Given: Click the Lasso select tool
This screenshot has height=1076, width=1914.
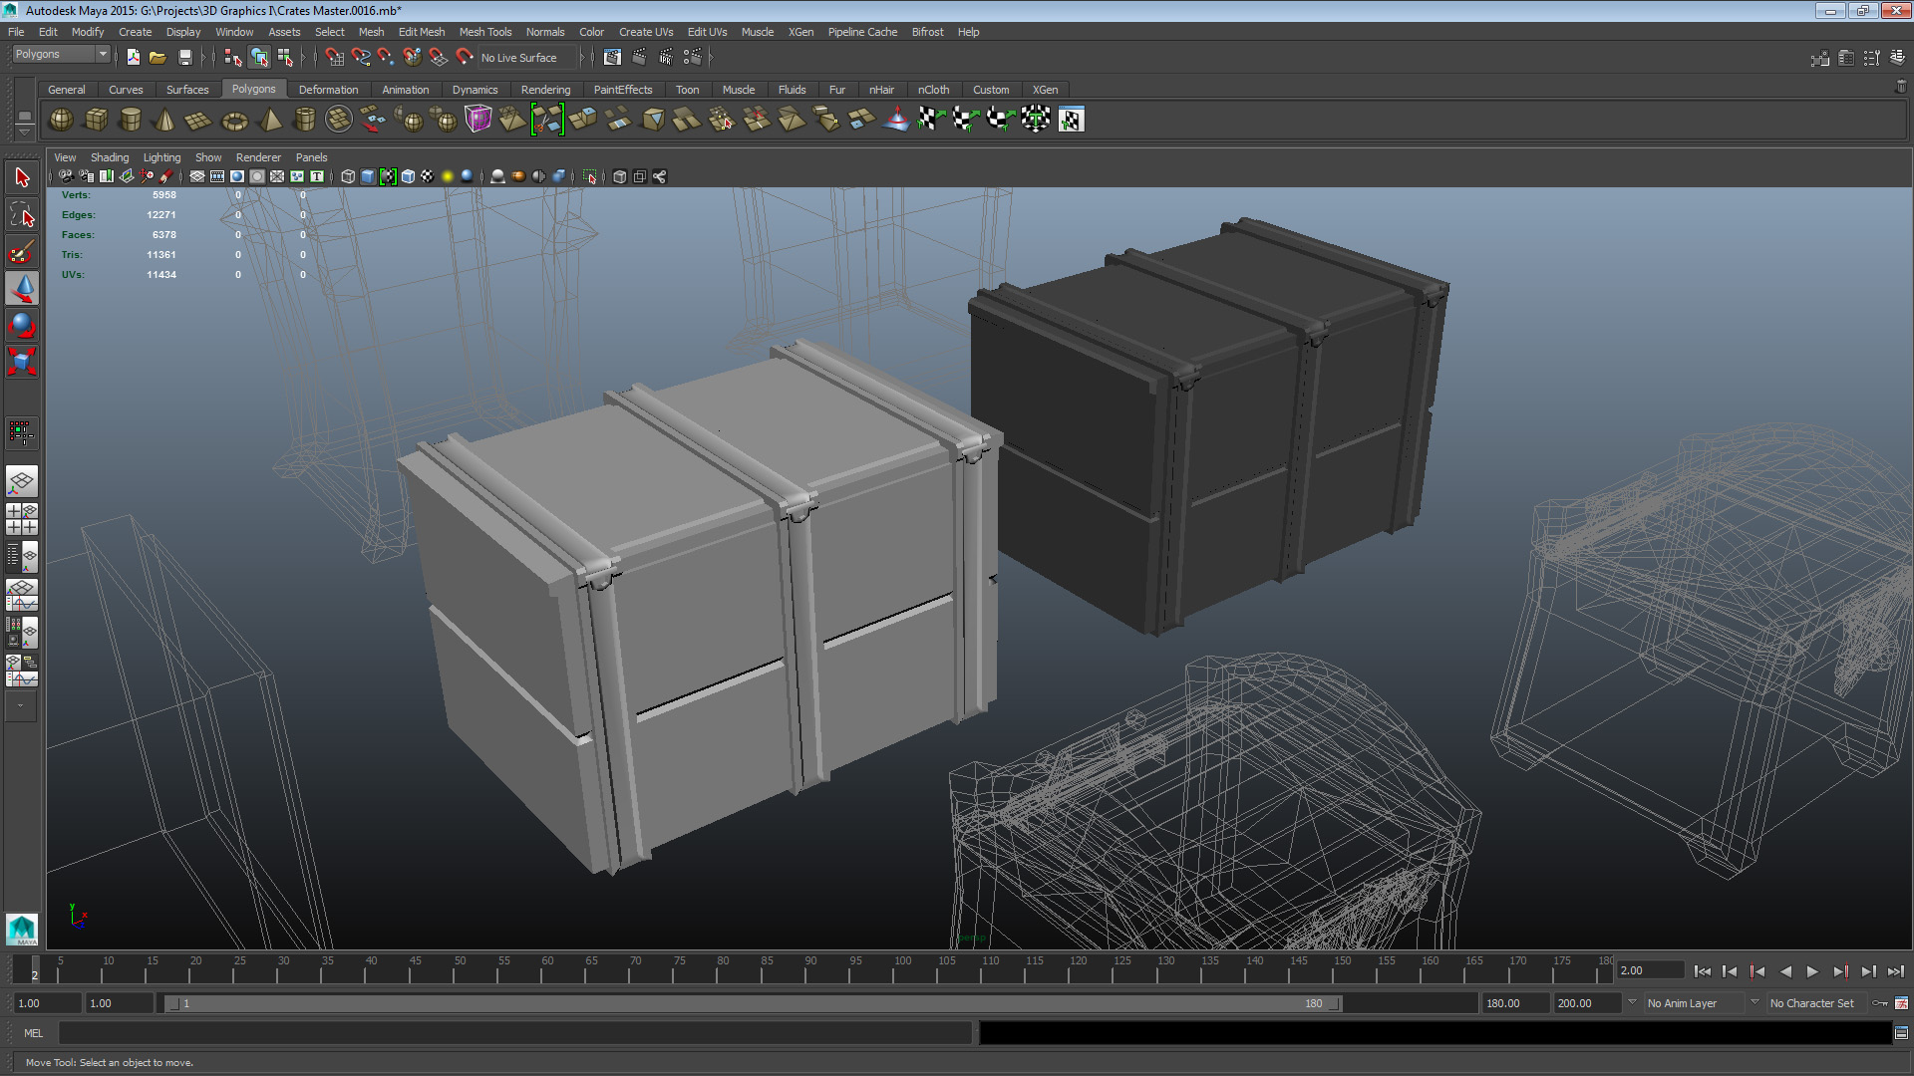Looking at the screenshot, I should point(22,214).
